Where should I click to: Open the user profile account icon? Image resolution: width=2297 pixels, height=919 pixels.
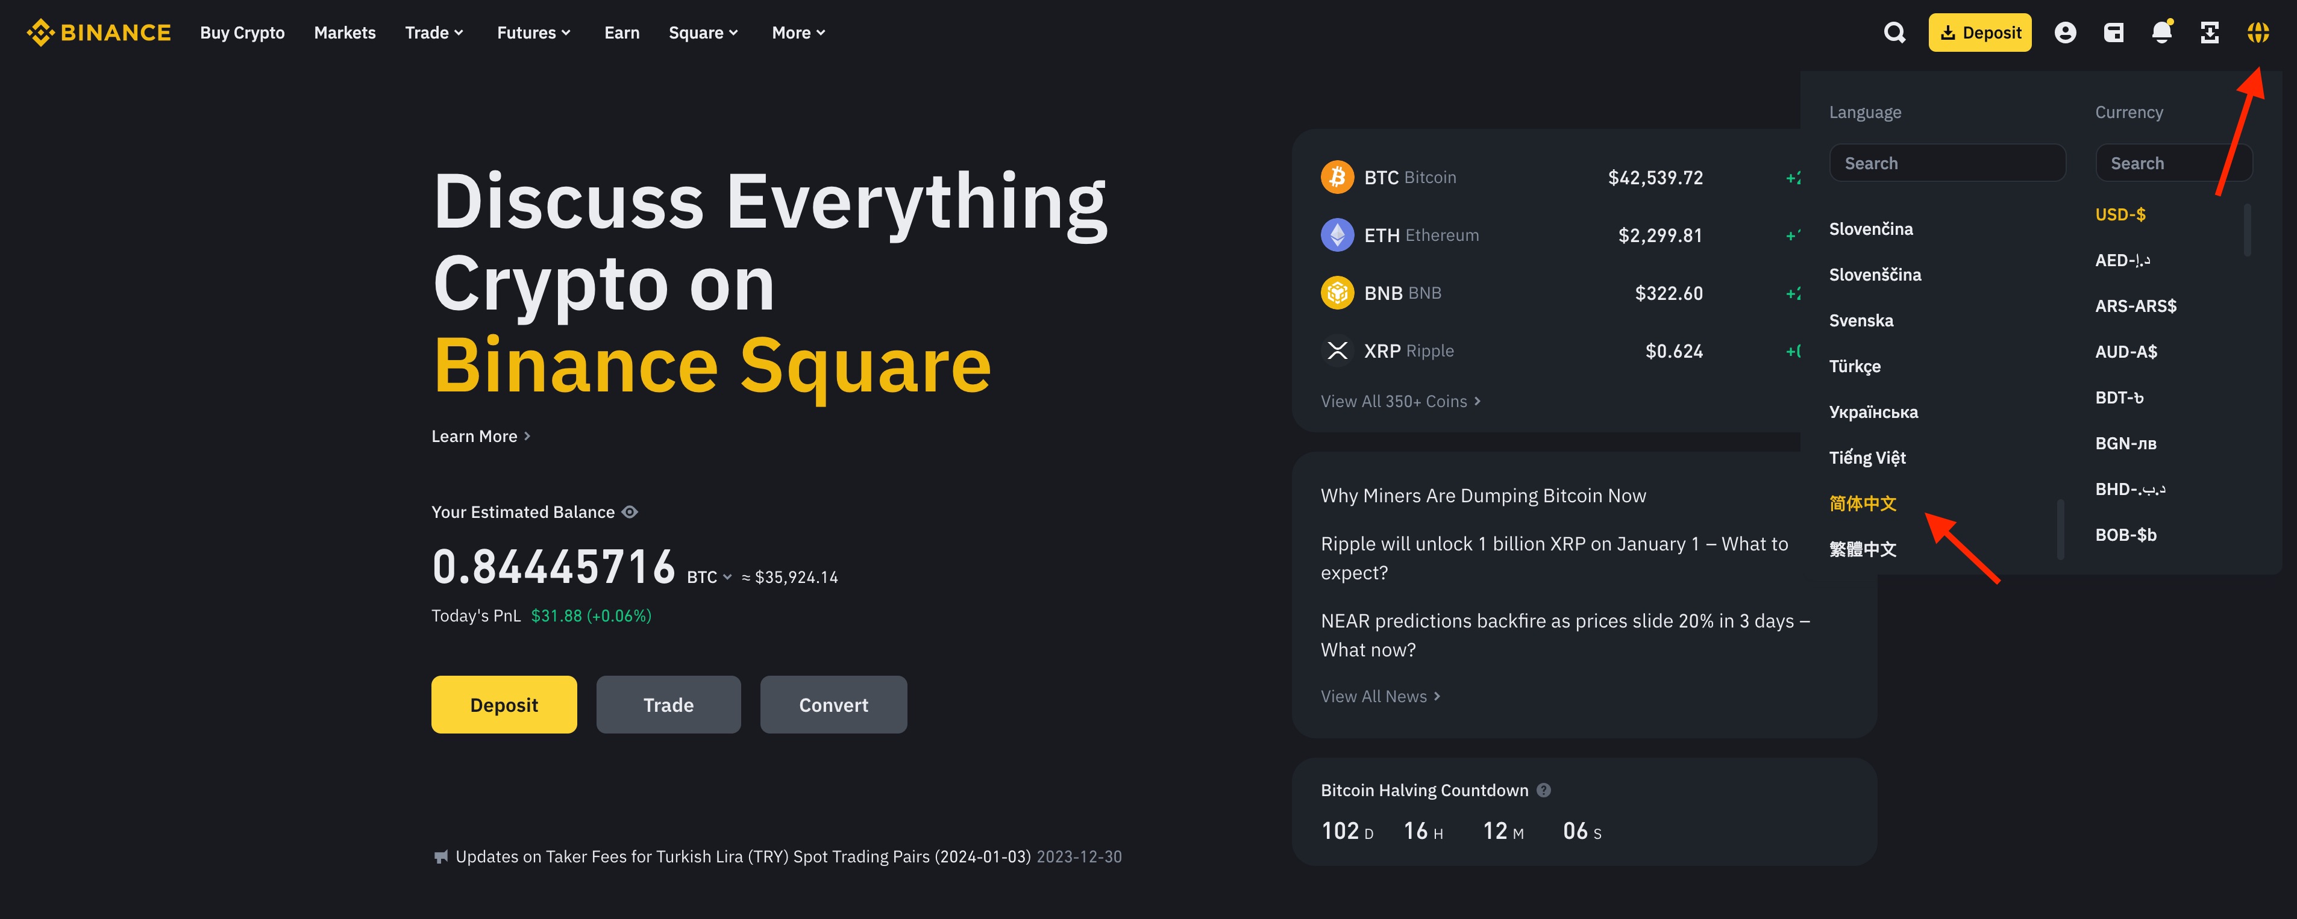(x=2065, y=33)
